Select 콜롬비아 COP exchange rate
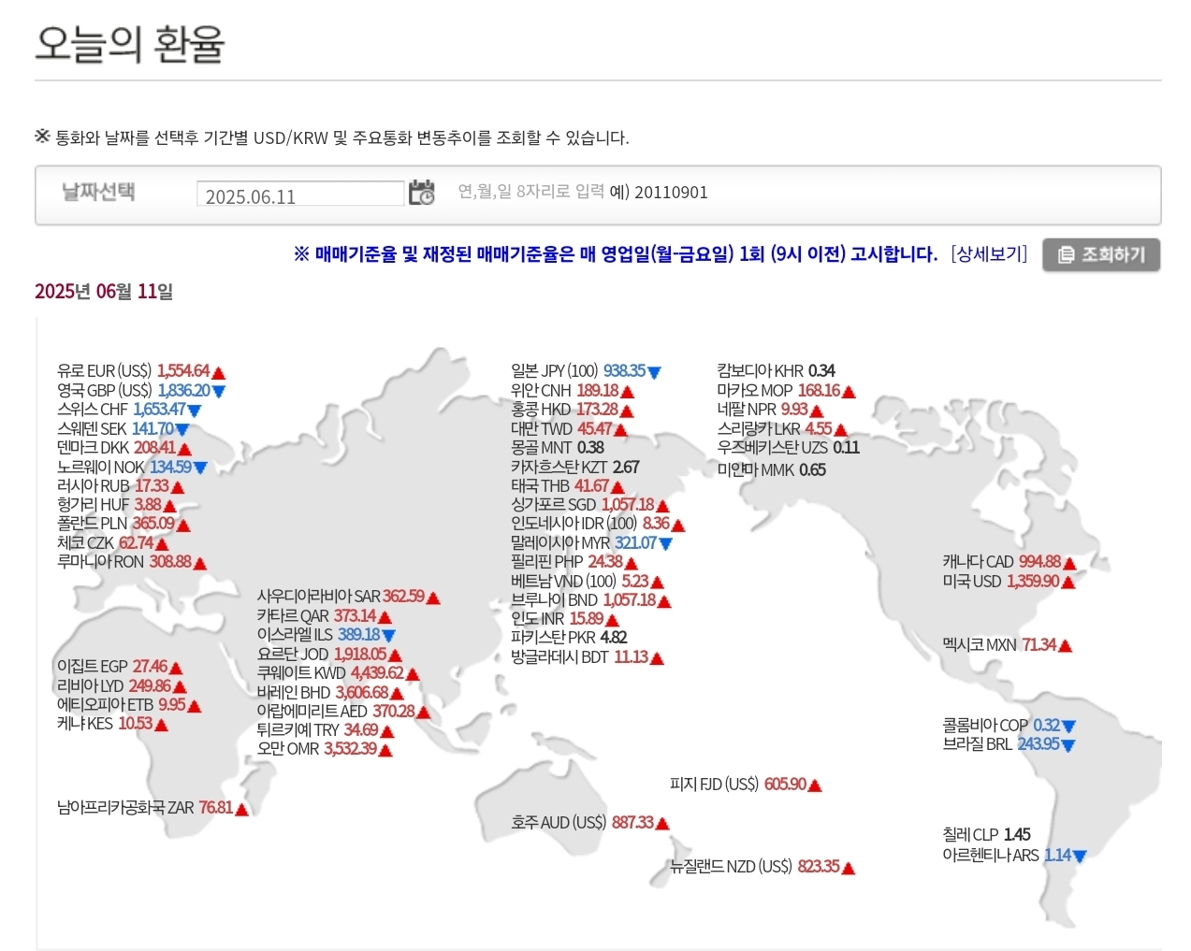The image size is (1191, 951). point(1009,726)
